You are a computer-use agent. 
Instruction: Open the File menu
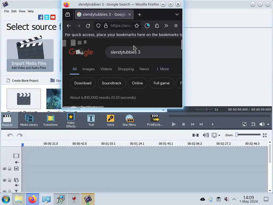click(x=7, y=11)
